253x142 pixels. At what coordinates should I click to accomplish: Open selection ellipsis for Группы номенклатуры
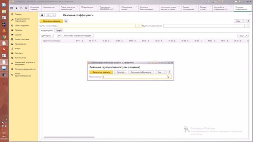pyautogui.click(x=137, y=26)
